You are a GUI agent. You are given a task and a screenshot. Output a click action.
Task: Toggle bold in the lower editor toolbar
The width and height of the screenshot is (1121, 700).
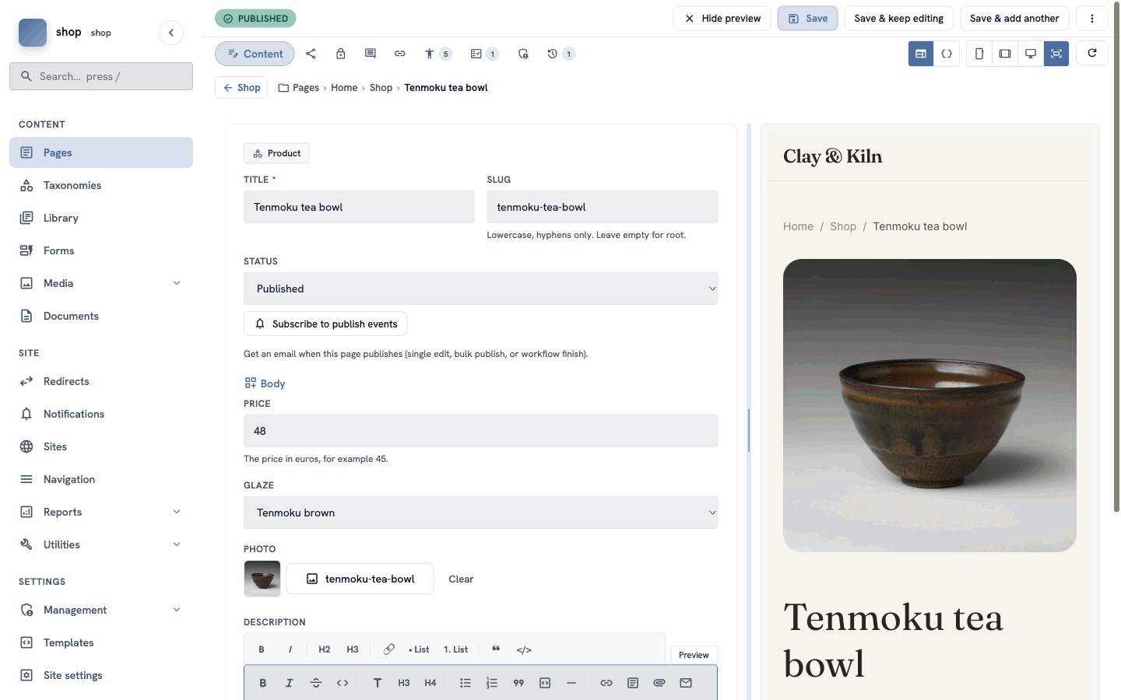click(x=263, y=683)
